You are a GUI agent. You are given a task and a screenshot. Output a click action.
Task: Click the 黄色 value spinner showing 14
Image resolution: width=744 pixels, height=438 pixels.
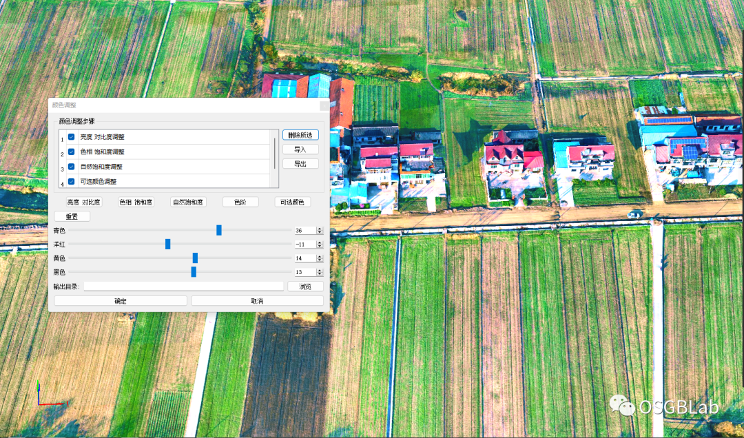click(x=309, y=258)
